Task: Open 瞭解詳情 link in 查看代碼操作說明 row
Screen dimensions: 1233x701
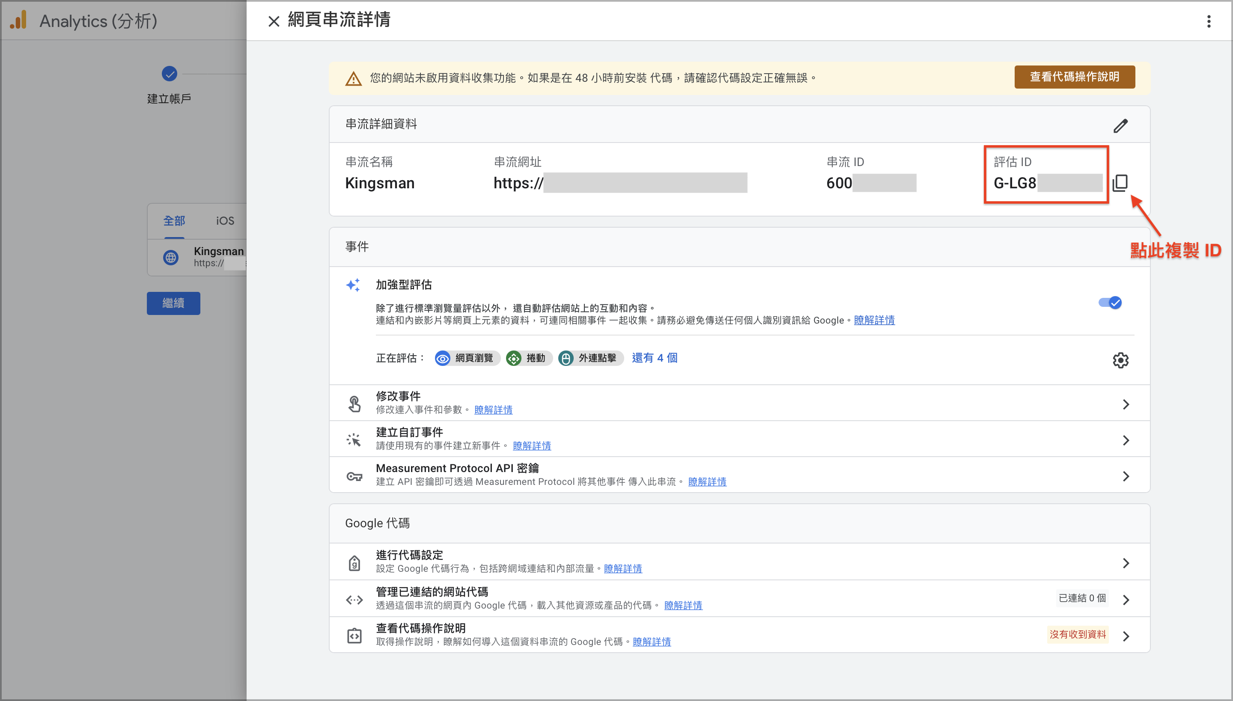Action: point(652,642)
